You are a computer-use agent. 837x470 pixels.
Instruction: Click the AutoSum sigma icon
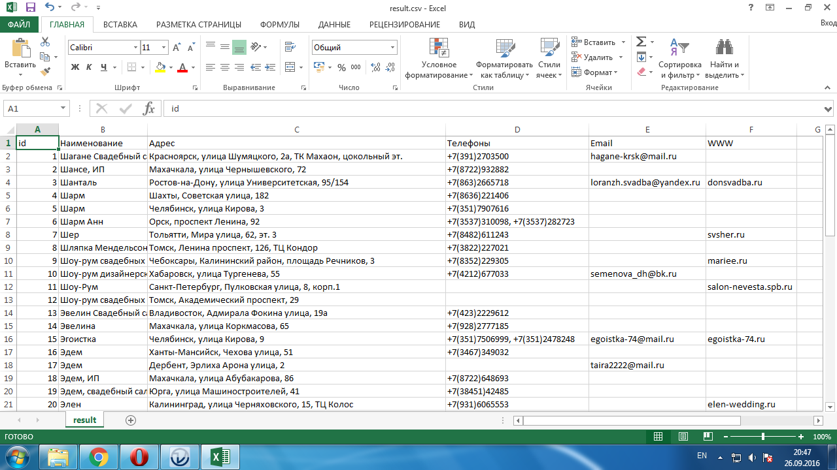coord(641,42)
